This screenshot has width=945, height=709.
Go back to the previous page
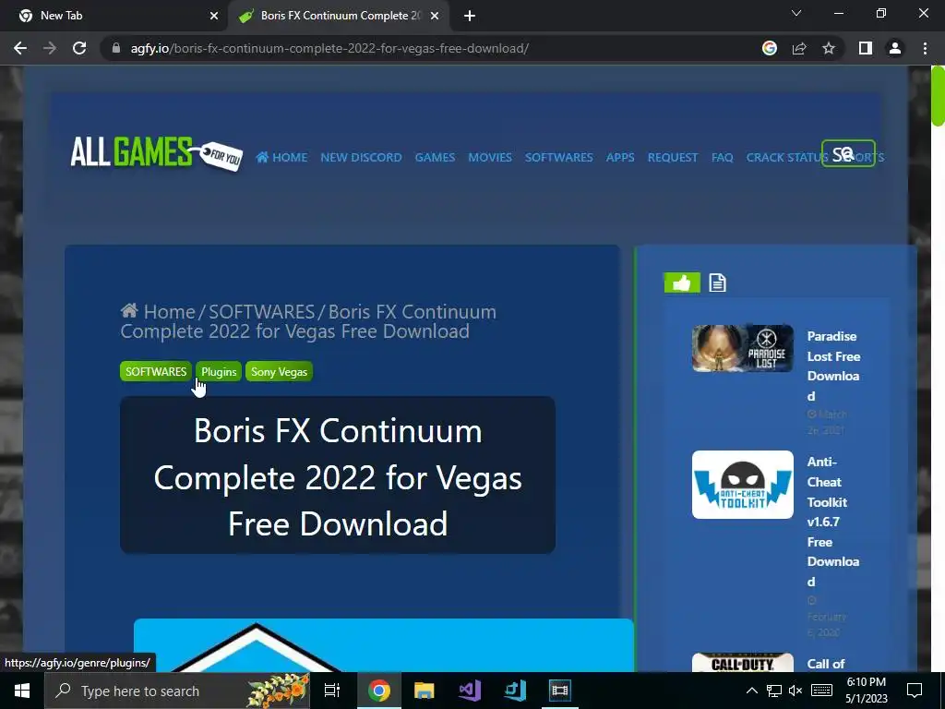pyautogui.click(x=20, y=48)
